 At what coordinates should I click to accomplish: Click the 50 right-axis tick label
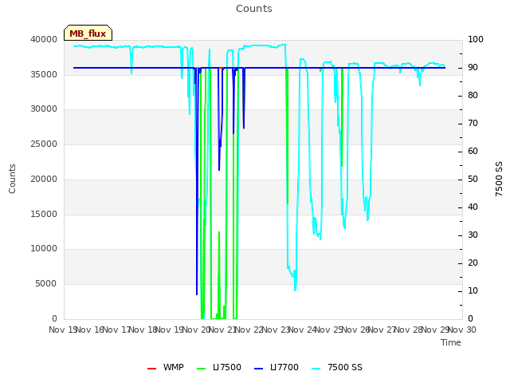[473, 179]
